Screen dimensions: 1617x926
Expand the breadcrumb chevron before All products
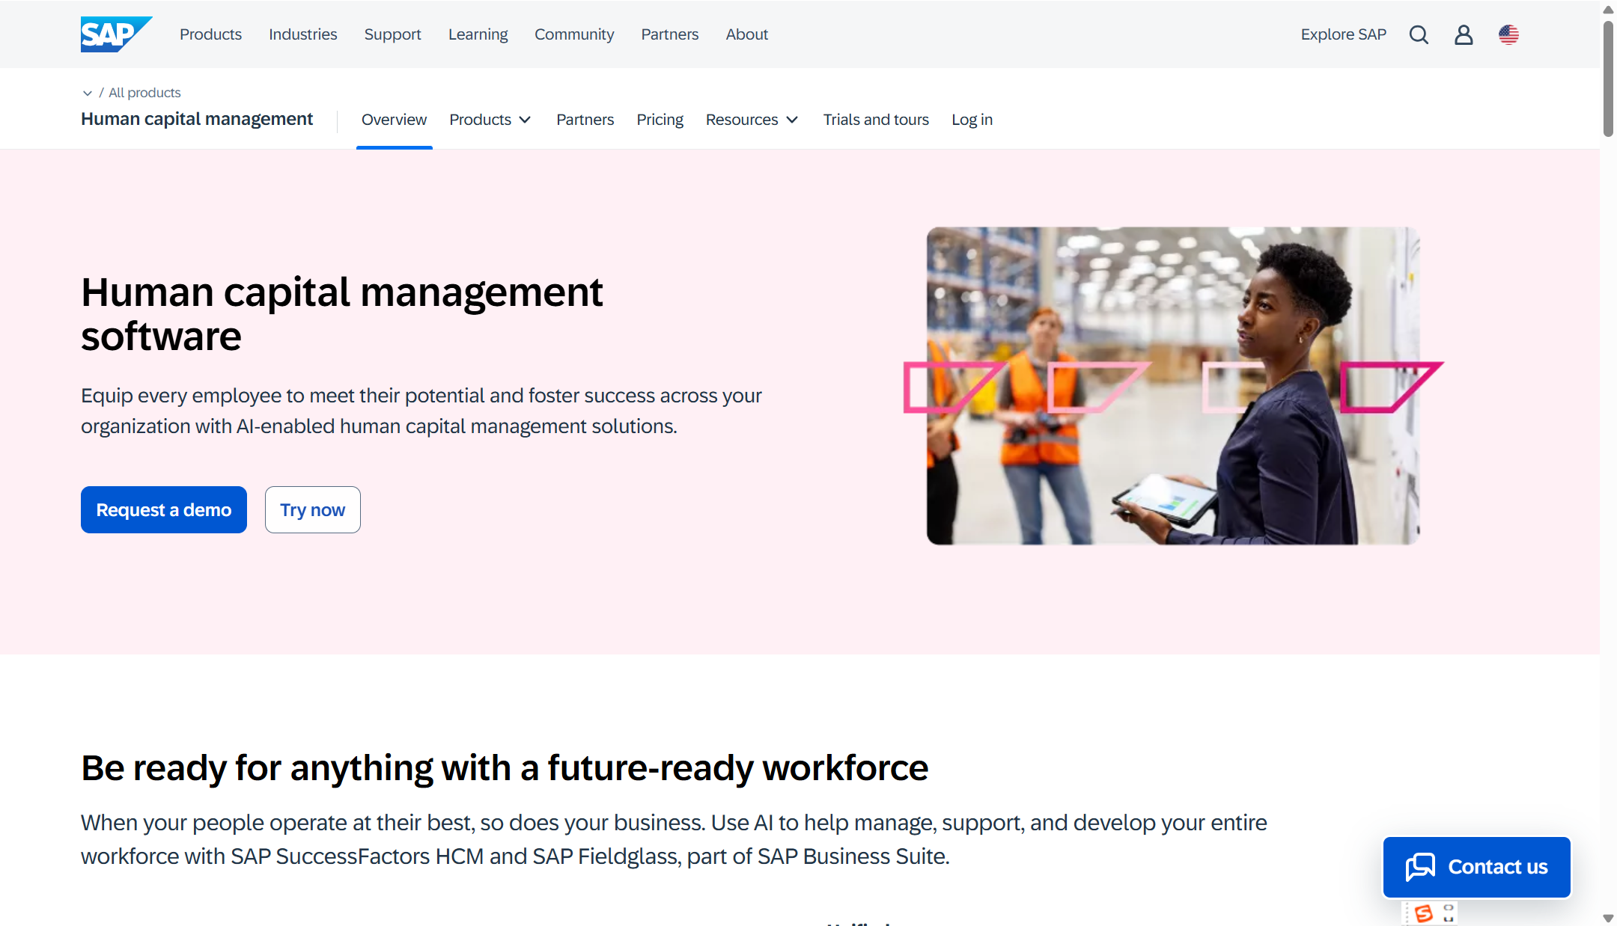(88, 93)
